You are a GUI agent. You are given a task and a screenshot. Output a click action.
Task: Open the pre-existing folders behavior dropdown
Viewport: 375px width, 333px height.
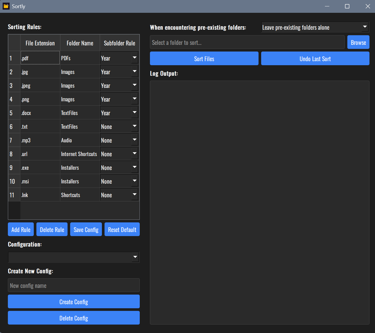pyautogui.click(x=315, y=27)
